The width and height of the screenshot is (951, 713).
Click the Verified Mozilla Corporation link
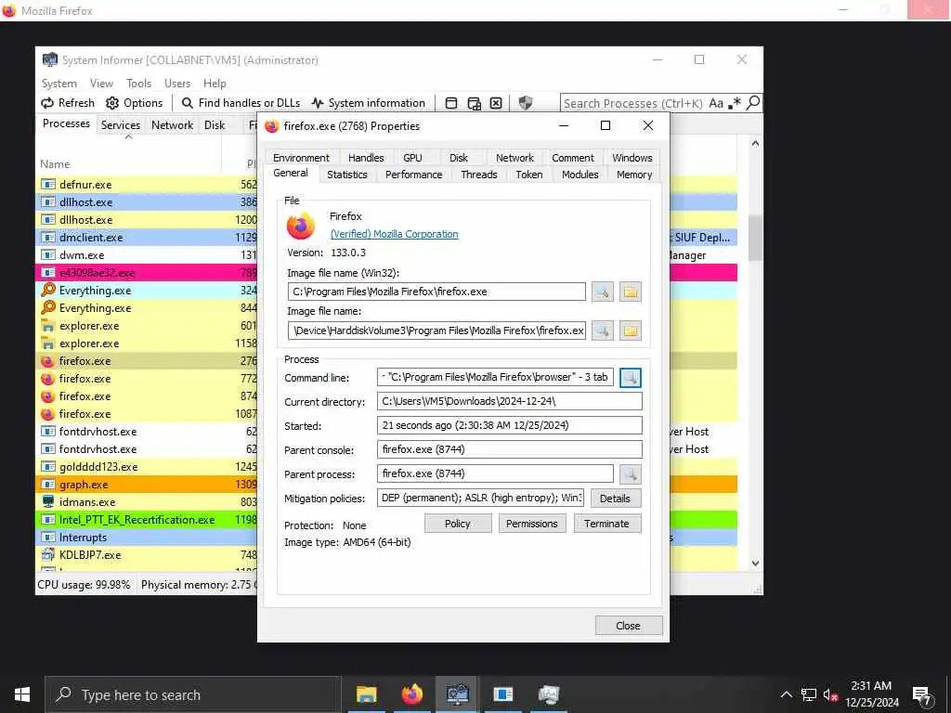click(394, 234)
